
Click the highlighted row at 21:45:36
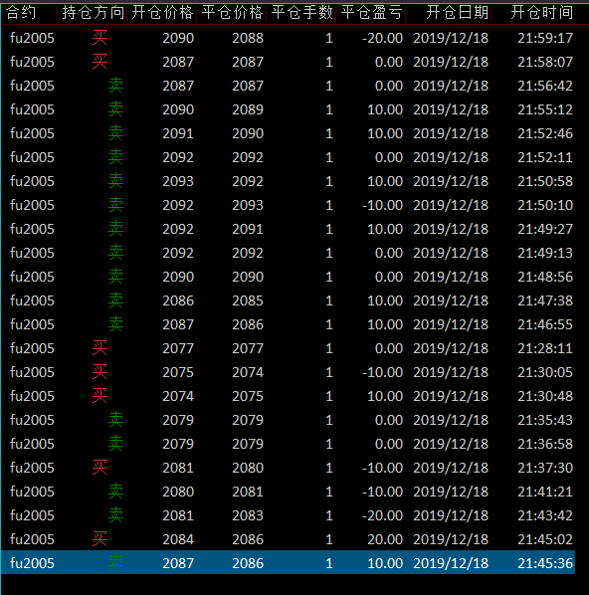coord(289,563)
